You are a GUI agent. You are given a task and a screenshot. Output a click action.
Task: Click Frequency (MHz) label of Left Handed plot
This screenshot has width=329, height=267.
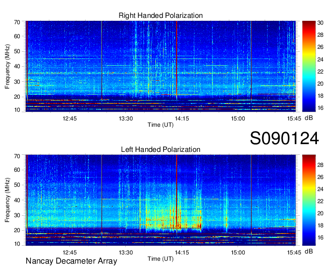[7, 200]
